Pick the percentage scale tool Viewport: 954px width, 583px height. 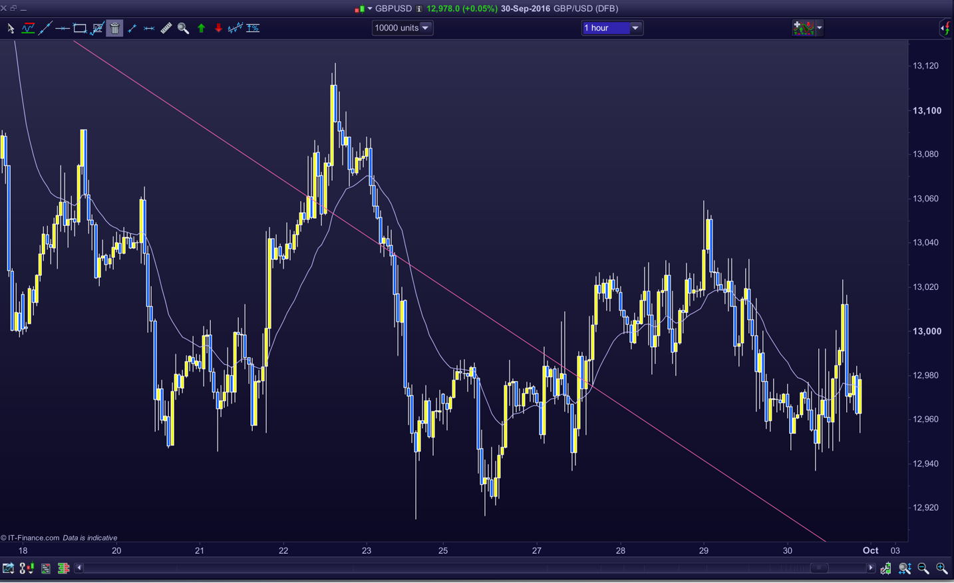pos(253,28)
